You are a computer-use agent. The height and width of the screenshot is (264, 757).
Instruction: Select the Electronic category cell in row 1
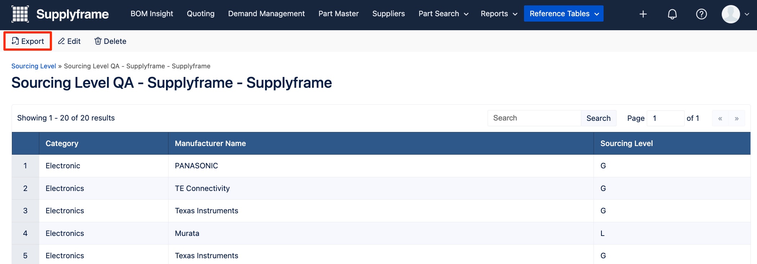tap(104, 166)
